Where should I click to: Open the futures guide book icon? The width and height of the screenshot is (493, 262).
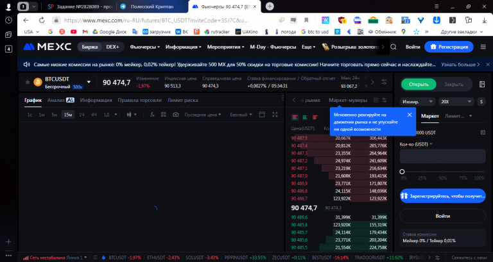482,84
